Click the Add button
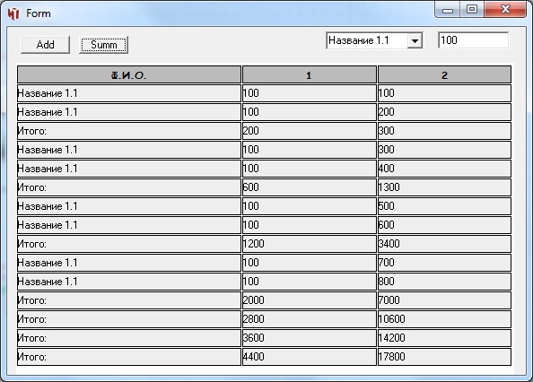Screen dimensions: 533x382 click(45, 45)
